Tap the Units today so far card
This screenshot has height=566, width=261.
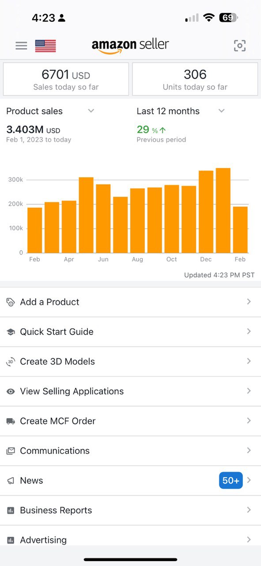195,79
